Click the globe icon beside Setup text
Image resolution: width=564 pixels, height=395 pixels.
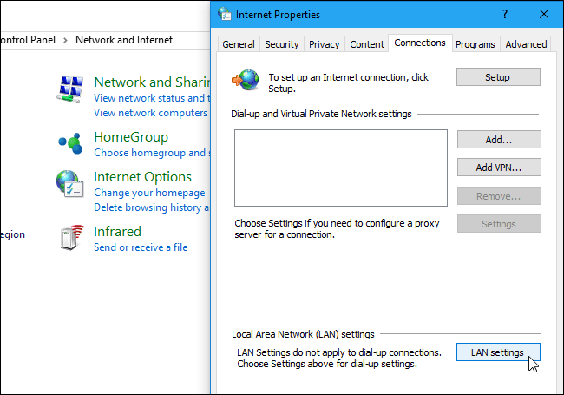(246, 80)
